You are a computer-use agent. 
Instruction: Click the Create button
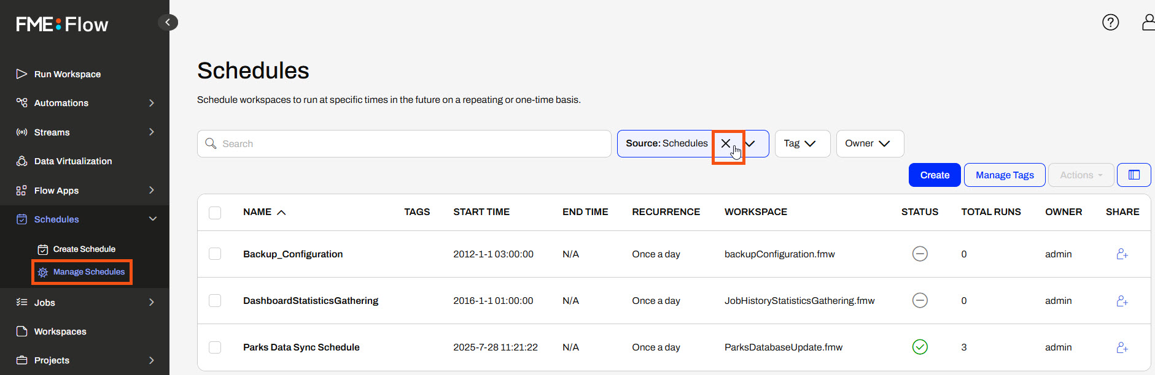(934, 175)
